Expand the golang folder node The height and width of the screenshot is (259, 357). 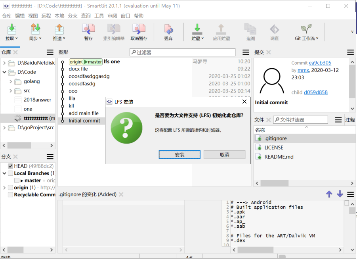coord(10,81)
